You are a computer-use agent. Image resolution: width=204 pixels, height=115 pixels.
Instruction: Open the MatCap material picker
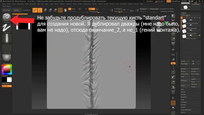click(x=7, y=59)
